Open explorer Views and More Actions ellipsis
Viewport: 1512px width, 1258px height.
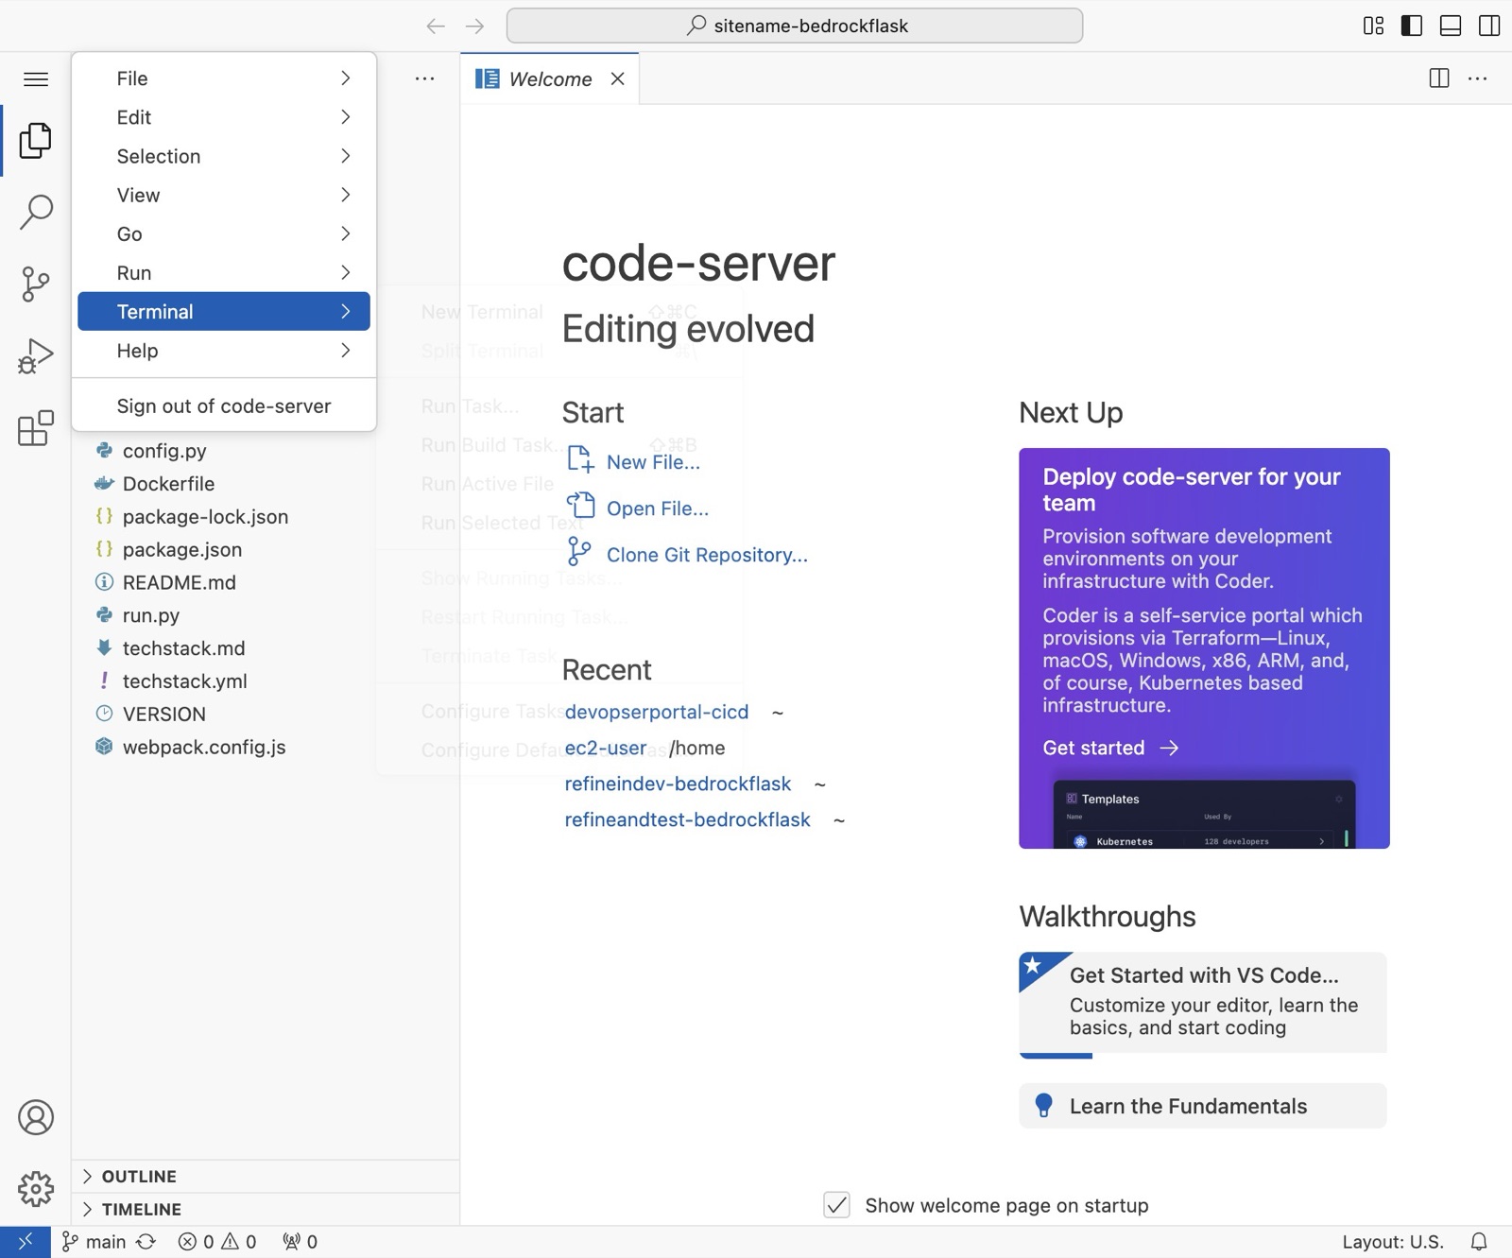pyautogui.click(x=425, y=78)
